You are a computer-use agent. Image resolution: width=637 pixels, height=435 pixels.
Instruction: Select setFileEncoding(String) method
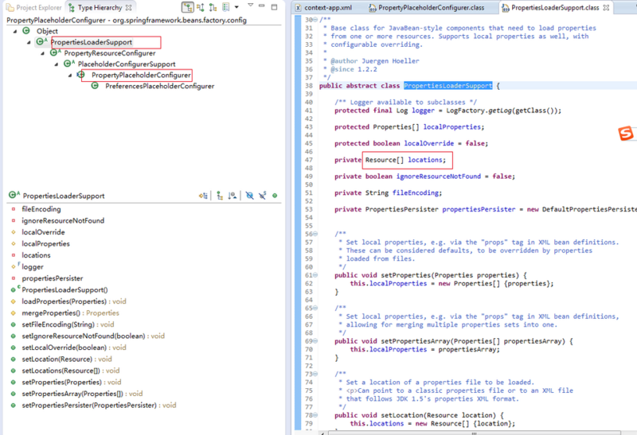click(68, 324)
